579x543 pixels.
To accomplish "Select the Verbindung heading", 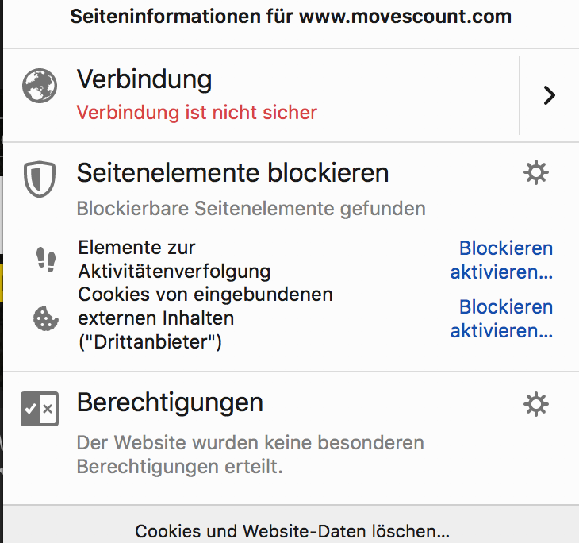I will [144, 79].
